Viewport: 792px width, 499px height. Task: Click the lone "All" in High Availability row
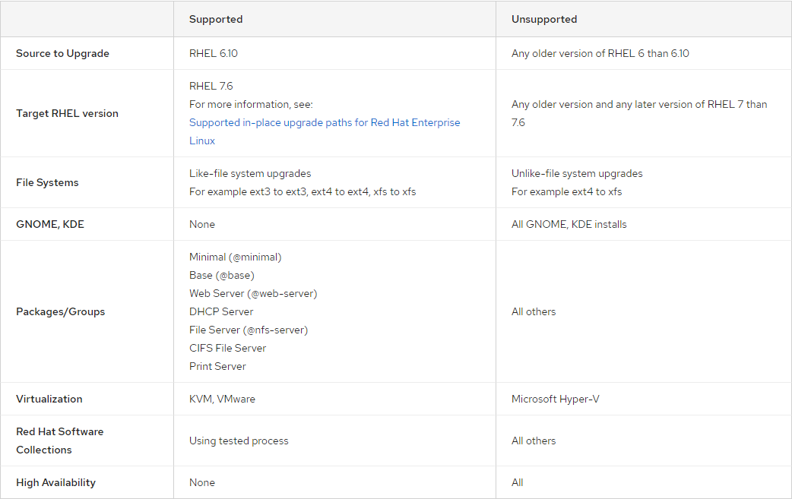tap(517, 483)
